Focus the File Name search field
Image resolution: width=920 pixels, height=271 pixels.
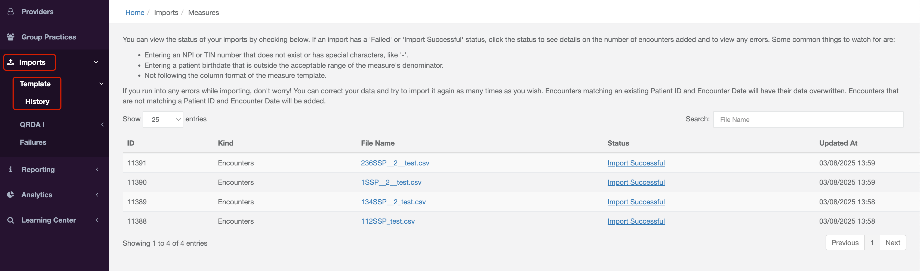(x=808, y=120)
